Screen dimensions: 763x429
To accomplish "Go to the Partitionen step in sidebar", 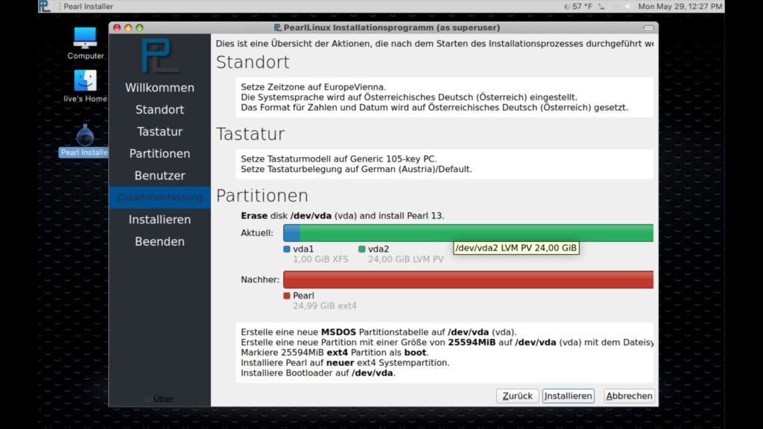I will click(159, 153).
